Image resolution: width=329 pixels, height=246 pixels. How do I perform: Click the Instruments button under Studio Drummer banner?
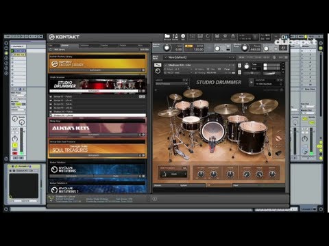click(x=94, y=91)
